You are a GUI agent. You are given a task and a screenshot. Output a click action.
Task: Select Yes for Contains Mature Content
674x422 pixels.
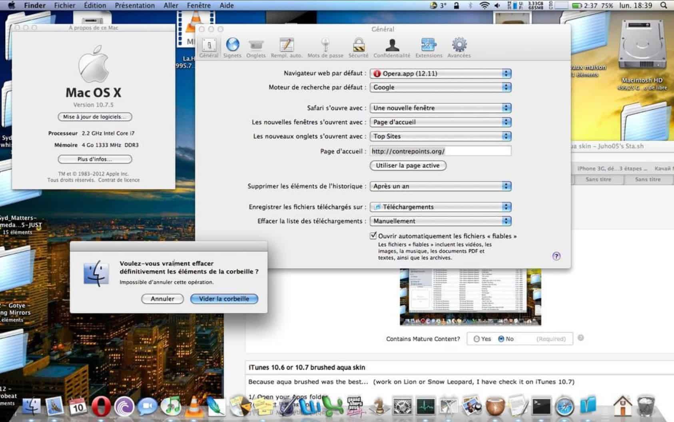477,338
